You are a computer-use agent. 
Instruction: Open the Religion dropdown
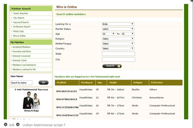click(x=118, y=39)
